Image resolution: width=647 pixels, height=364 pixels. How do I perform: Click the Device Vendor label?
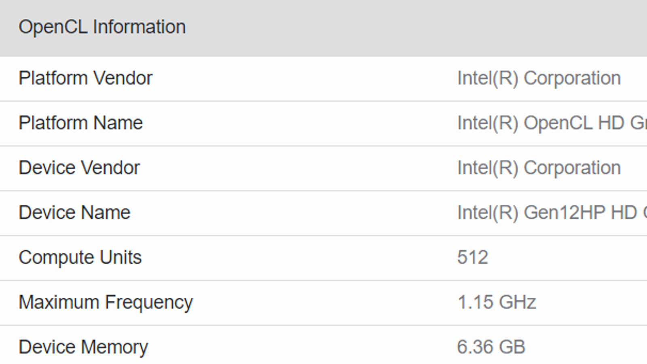(79, 168)
